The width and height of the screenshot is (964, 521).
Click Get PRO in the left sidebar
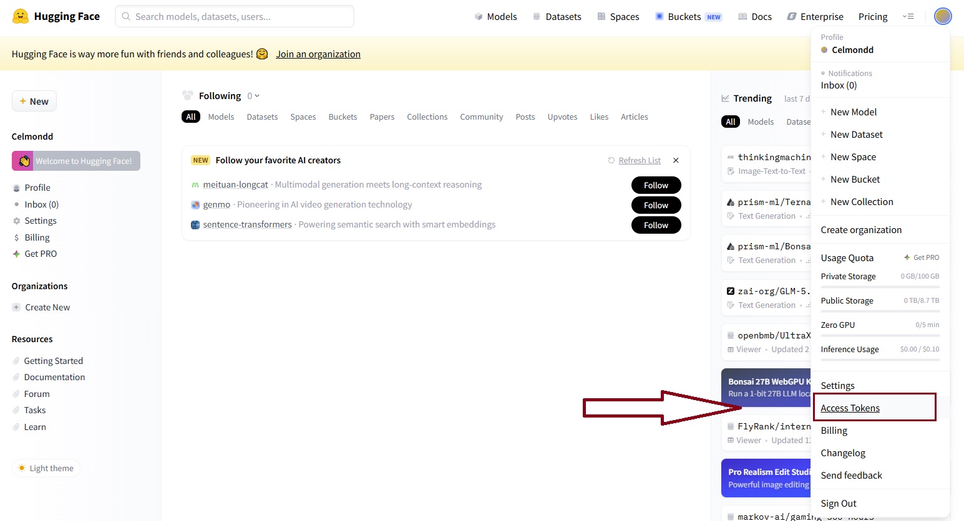[40, 254]
